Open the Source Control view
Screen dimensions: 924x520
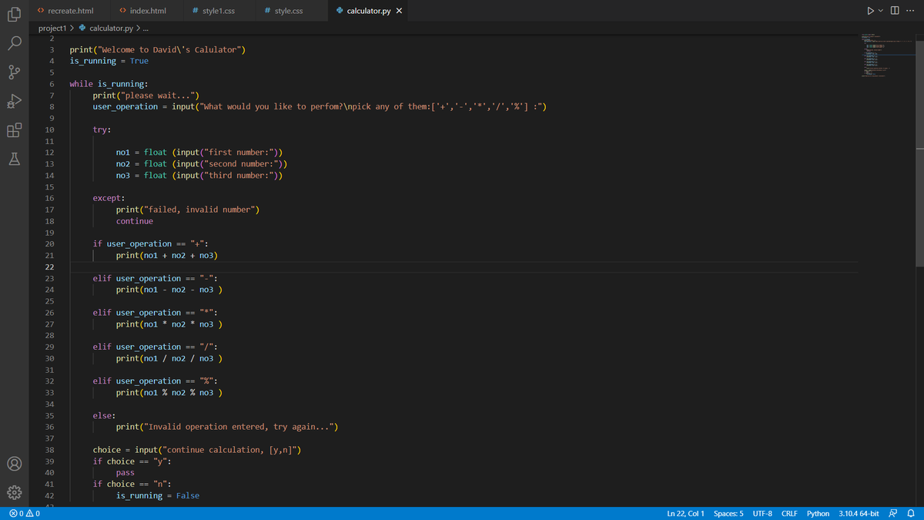coord(14,73)
